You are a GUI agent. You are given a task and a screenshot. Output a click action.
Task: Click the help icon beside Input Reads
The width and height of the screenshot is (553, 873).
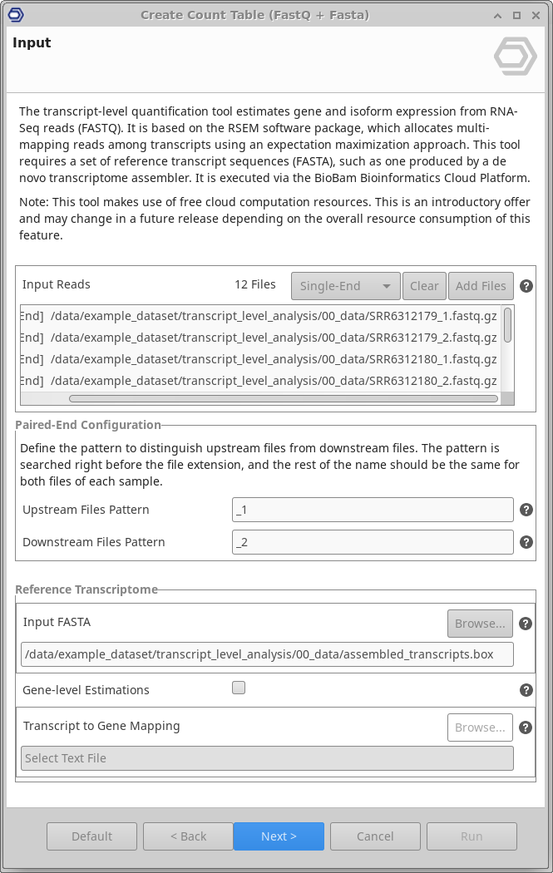tap(526, 286)
